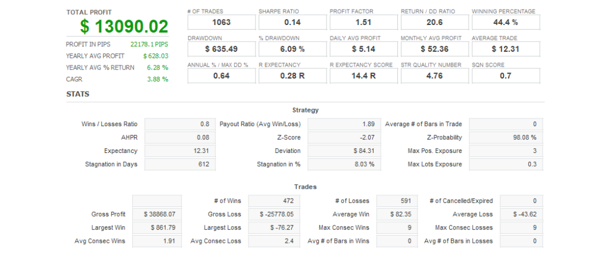Click the SQN Score value 0.7
The height and width of the screenshot is (260, 610).
pyautogui.click(x=506, y=76)
